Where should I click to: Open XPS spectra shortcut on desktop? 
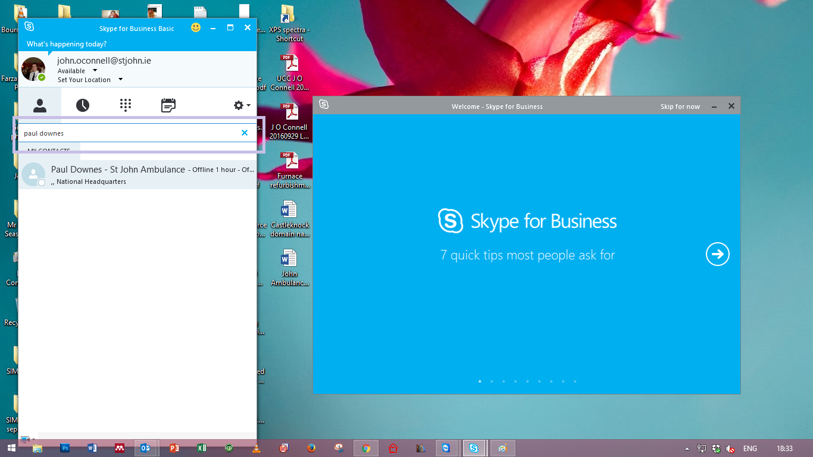tap(290, 24)
